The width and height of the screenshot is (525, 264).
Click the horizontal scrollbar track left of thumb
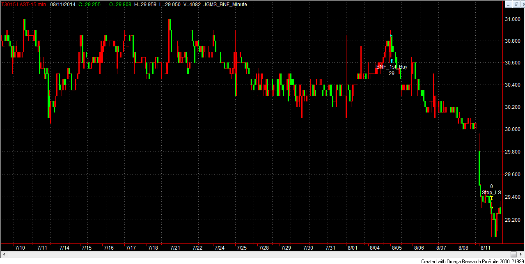(259, 254)
